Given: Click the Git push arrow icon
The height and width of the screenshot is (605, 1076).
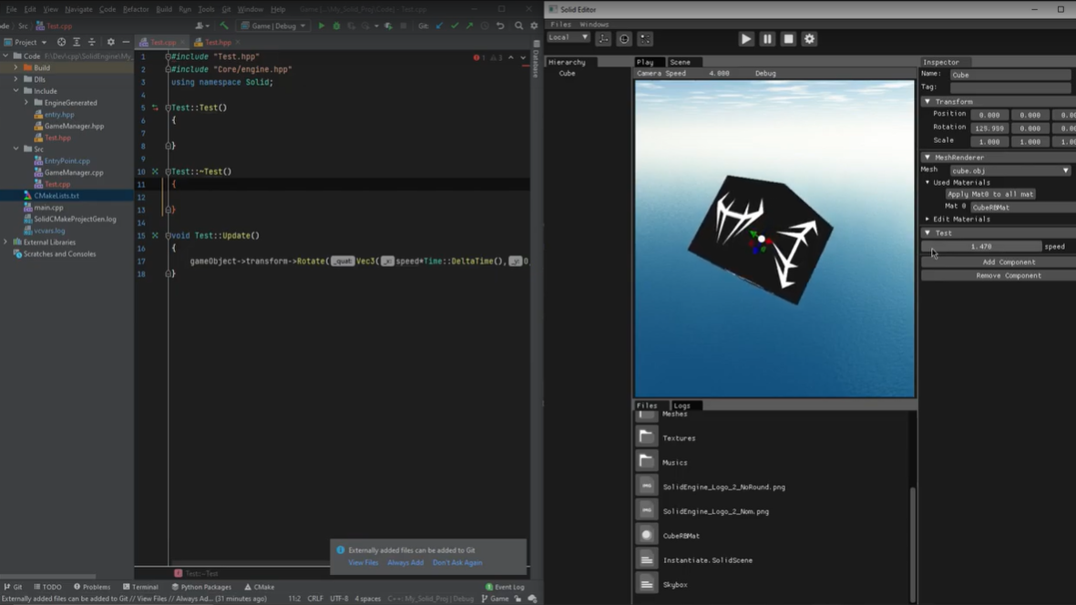Looking at the screenshot, I should [469, 26].
